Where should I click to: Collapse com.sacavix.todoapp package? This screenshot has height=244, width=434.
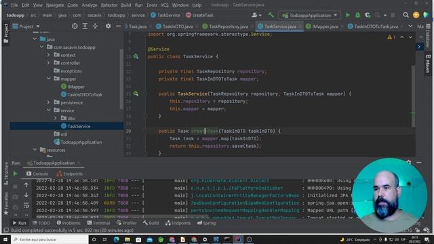(x=42, y=47)
